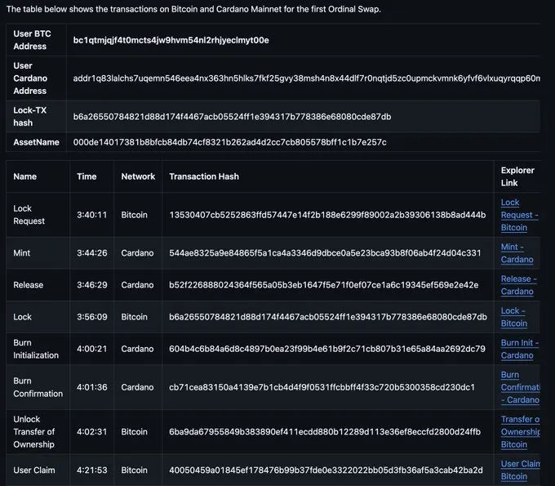Click the Lock-TX hash value in top table

[232, 117]
